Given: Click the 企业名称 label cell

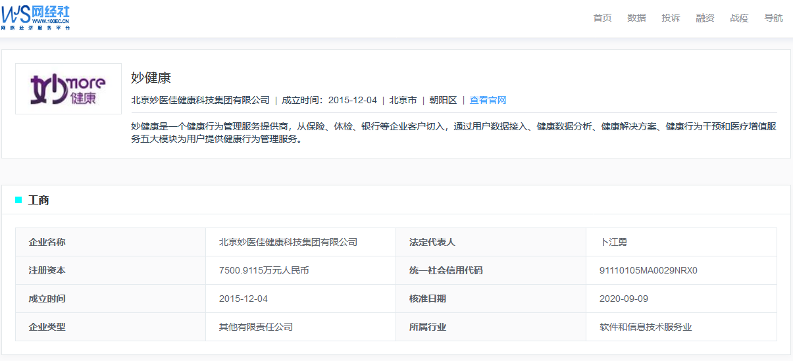Looking at the screenshot, I should point(111,242).
